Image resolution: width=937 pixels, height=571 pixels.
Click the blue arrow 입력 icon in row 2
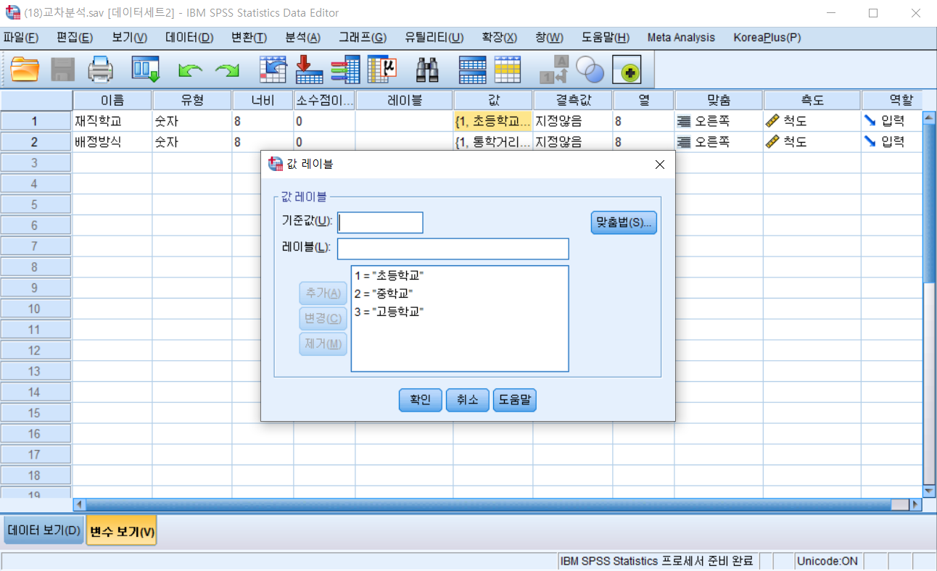click(x=870, y=142)
